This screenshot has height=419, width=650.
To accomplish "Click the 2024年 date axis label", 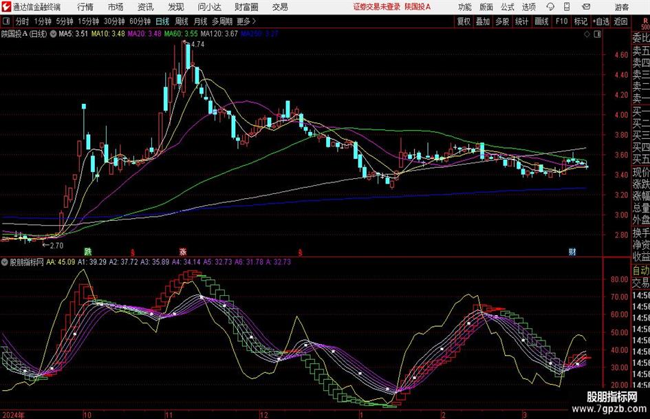I will coord(13,415).
